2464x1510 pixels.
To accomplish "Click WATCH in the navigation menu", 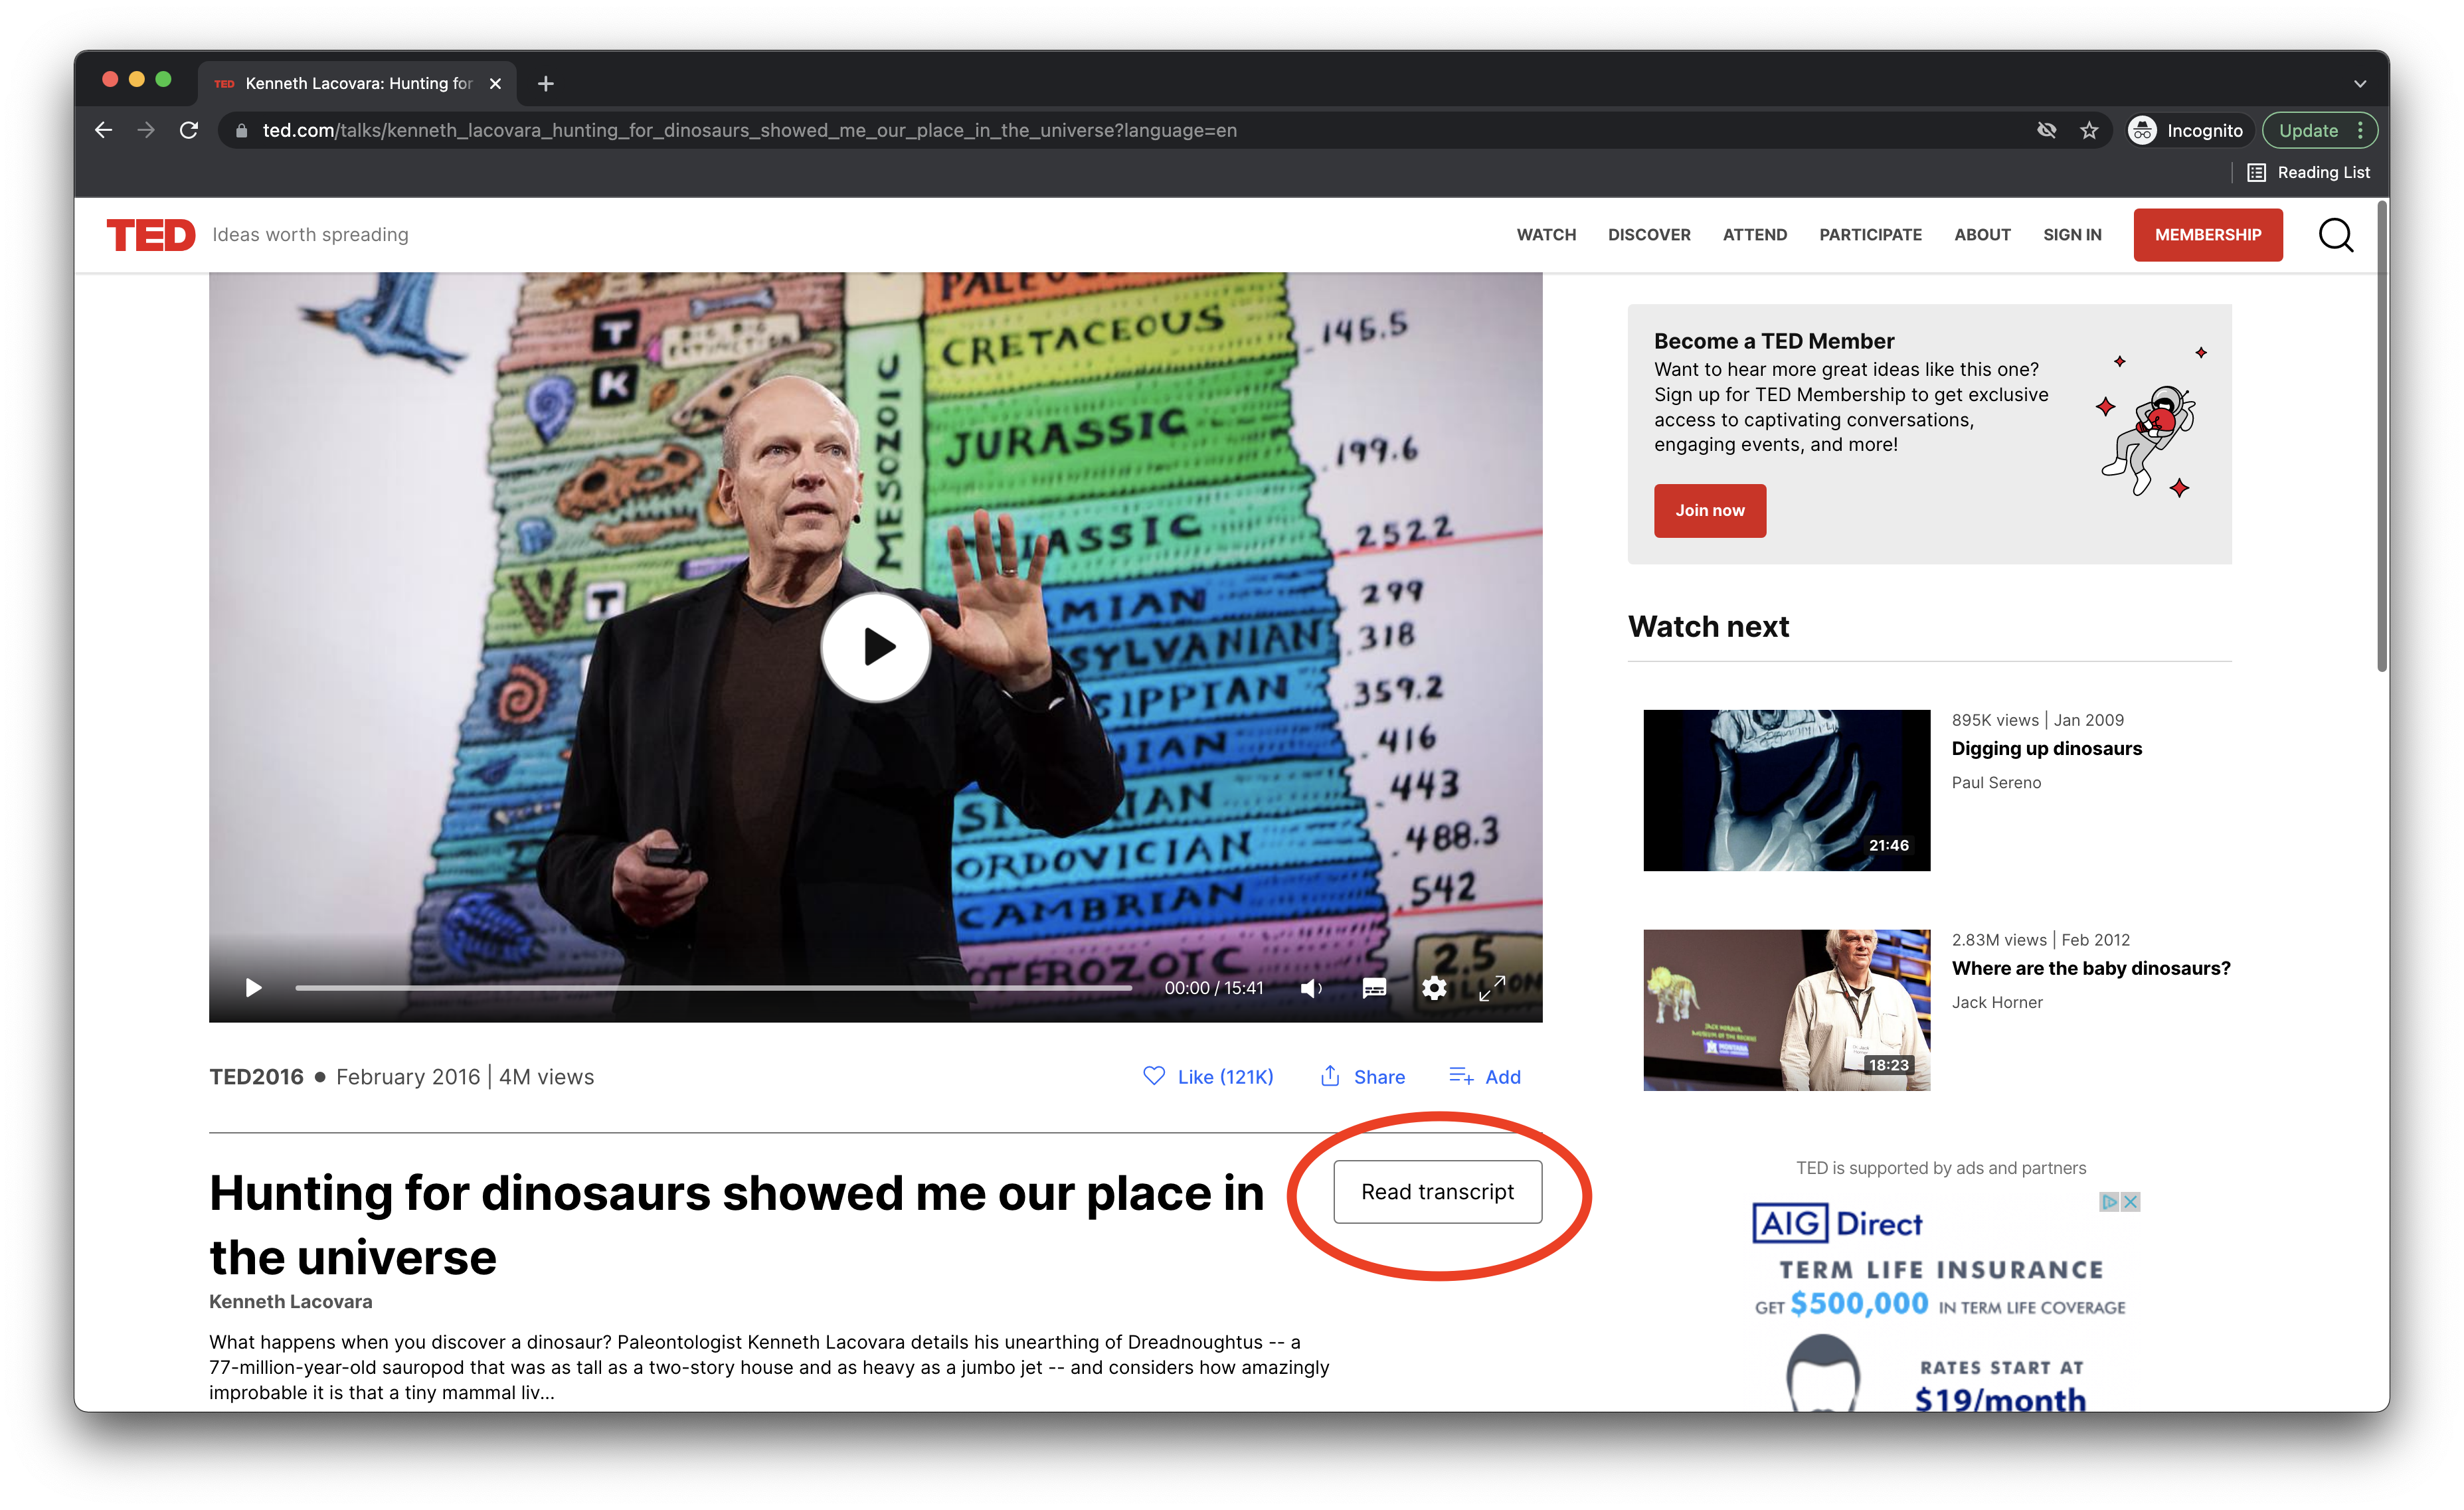I will coord(1545,234).
